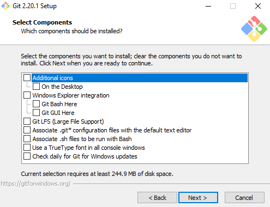Select the Windows Explorer integration label
Viewport: 270px width, 207px height.
tap(71, 95)
